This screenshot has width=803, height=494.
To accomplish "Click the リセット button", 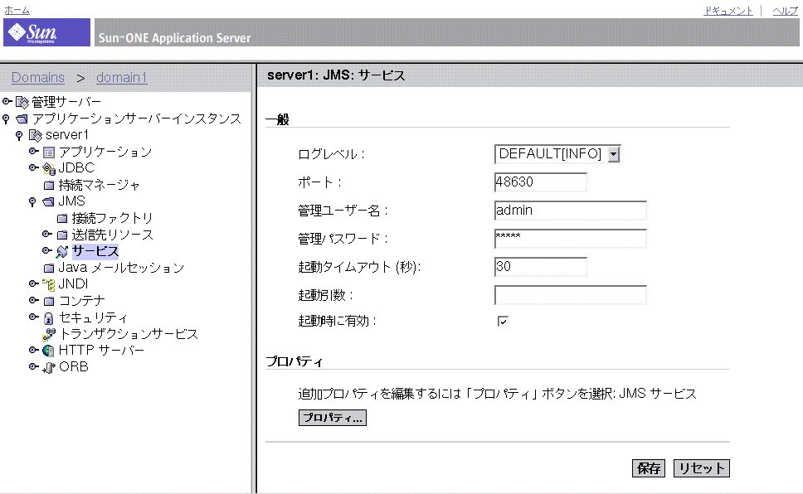I will [702, 468].
